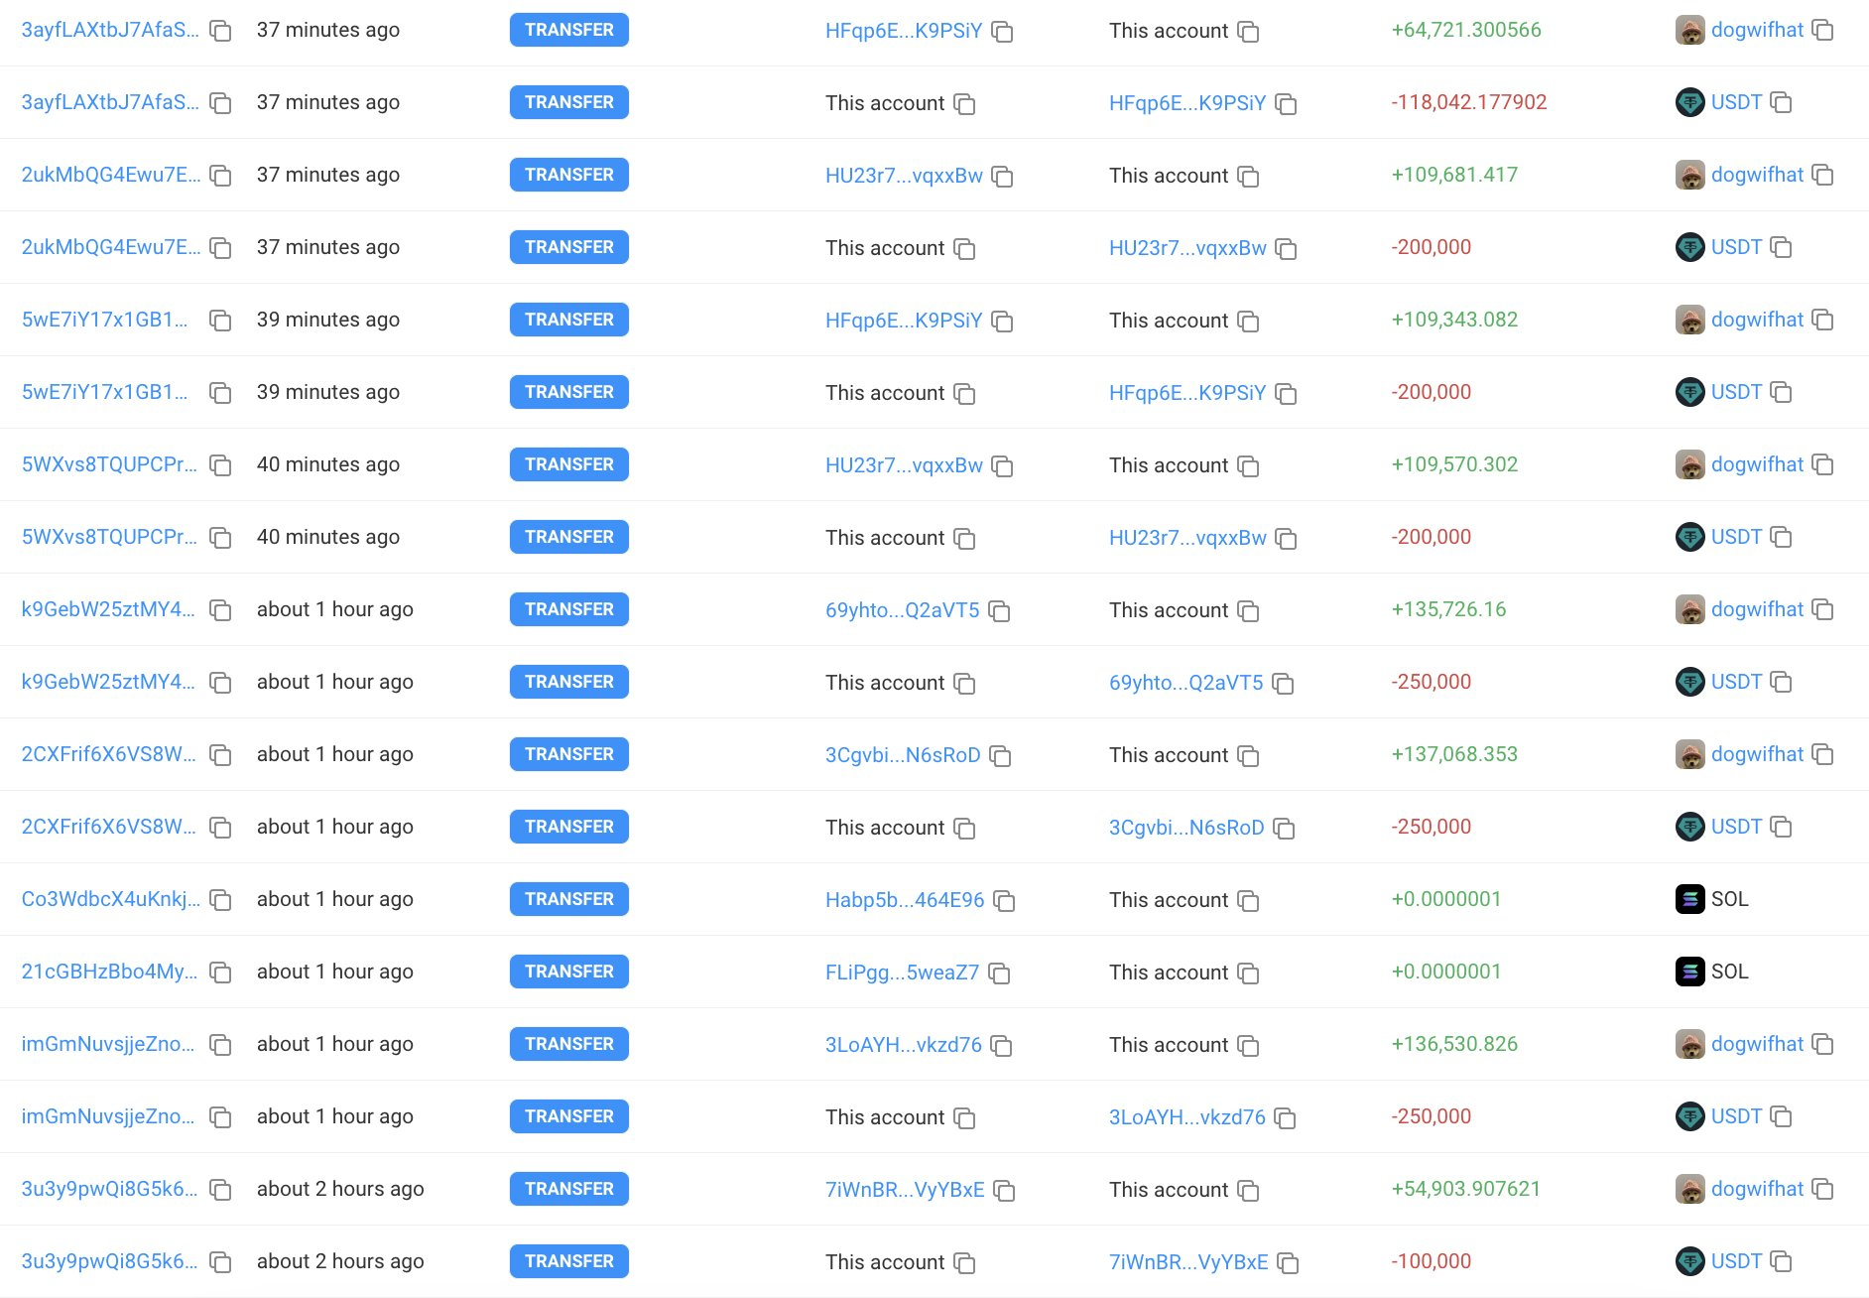Select the amount +64,721.300566
Image resolution: width=1869 pixels, height=1298 pixels.
pos(1466,31)
